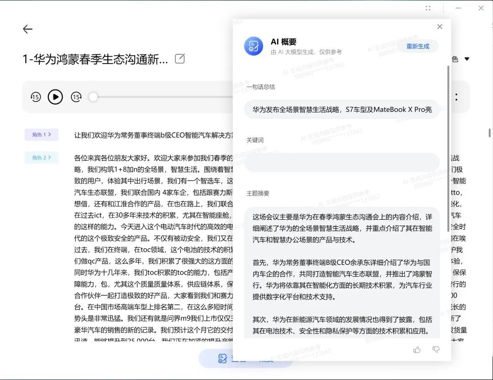Close the AI 概要 panel
493x380 pixels.
click(440, 27)
